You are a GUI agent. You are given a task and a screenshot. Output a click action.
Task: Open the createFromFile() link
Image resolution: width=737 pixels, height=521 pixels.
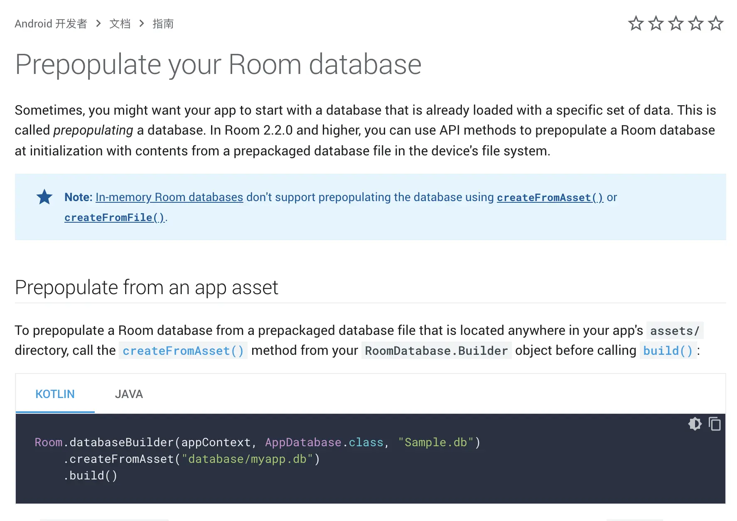point(115,218)
